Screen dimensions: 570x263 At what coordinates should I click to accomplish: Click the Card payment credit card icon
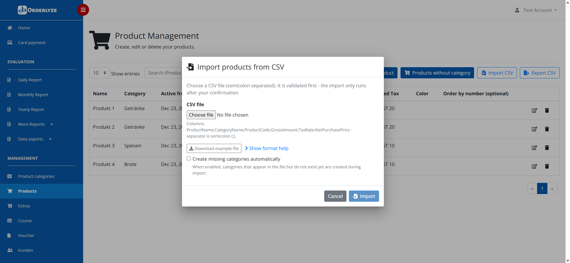click(10, 43)
